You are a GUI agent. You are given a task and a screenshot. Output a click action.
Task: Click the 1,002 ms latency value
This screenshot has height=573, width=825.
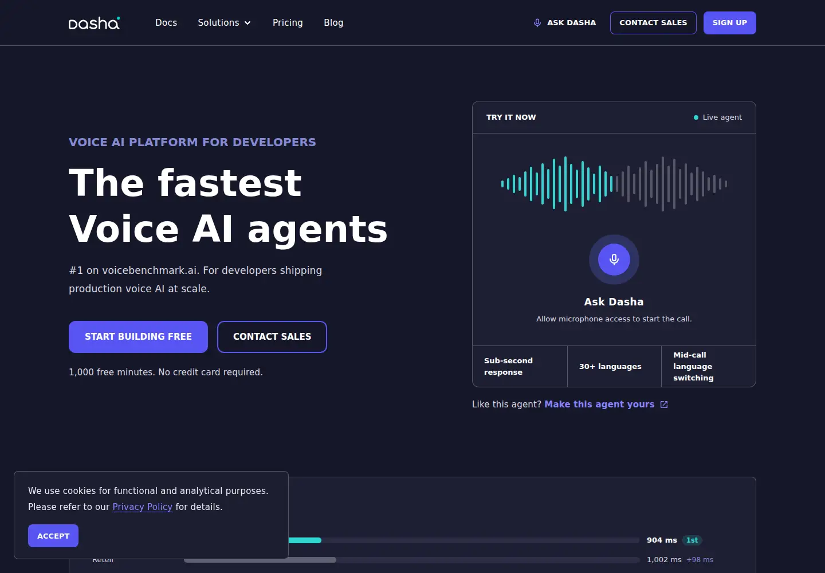tap(664, 560)
